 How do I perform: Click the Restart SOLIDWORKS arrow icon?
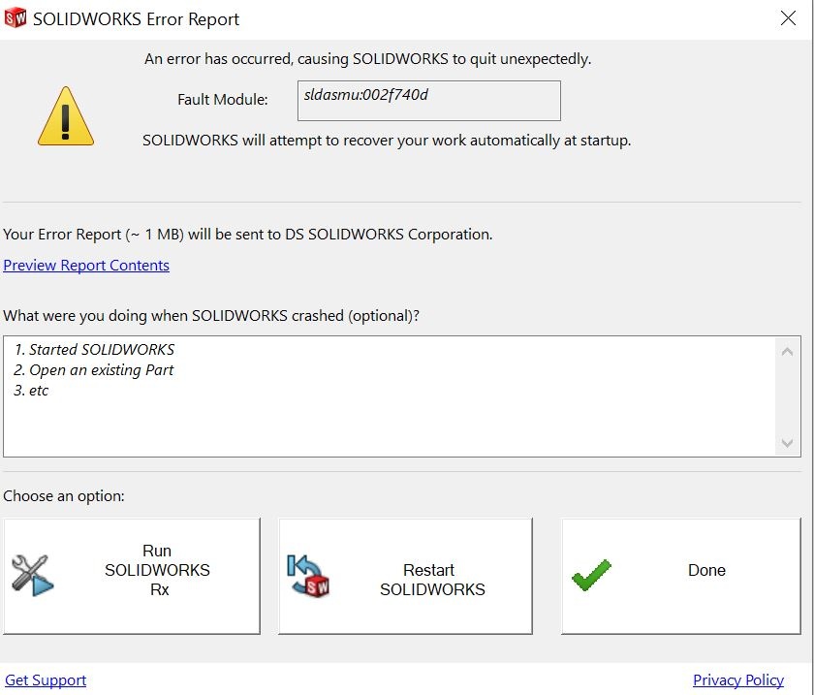[309, 575]
